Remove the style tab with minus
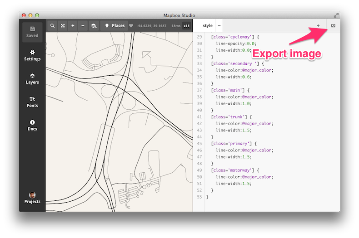 (x=219, y=25)
